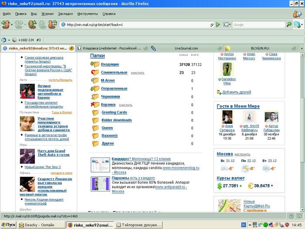Click the SK language indicator in system tray
Image resolution: width=305 pixels, height=229 pixels.
tap(243, 225)
